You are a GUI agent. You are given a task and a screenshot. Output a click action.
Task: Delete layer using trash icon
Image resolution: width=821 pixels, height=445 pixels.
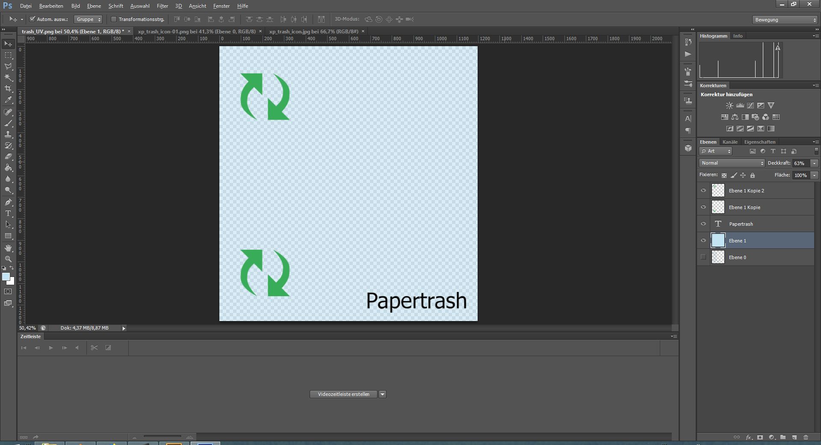coord(806,437)
